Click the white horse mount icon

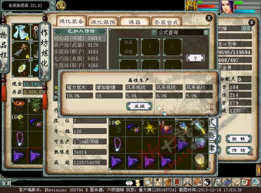tap(217, 182)
